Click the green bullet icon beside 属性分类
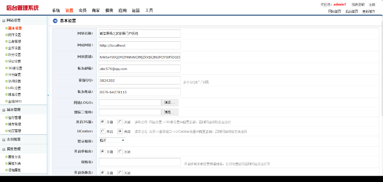 point(6,157)
